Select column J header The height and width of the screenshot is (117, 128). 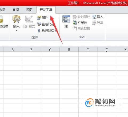click(x=107, y=50)
